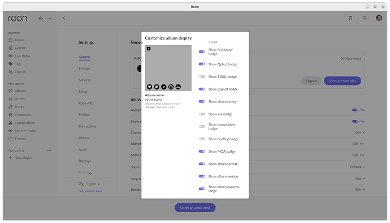This screenshot has width=390, height=223.
Task: Enable Show TIDAL badge switch
Action: [202, 77]
